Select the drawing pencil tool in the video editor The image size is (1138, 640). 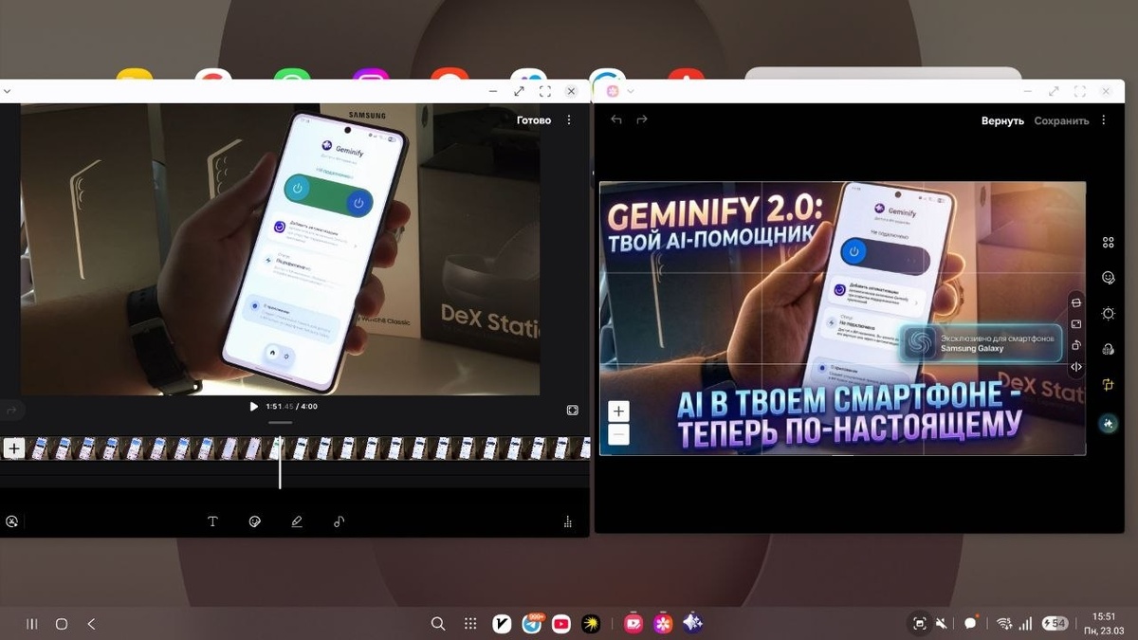coord(296,521)
